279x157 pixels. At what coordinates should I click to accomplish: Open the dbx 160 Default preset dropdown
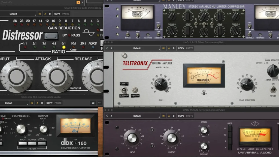tap(14, 103)
